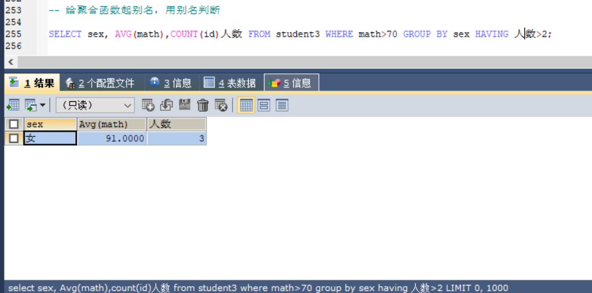This screenshot has height=293, width=592.
Task: Click the WHERE keyword in the query
Action: pyautogui.click(x=339, y=34)
